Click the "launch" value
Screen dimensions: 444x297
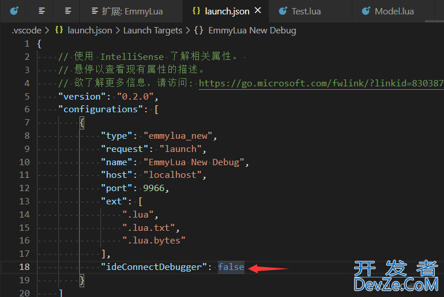coord(180,148)
